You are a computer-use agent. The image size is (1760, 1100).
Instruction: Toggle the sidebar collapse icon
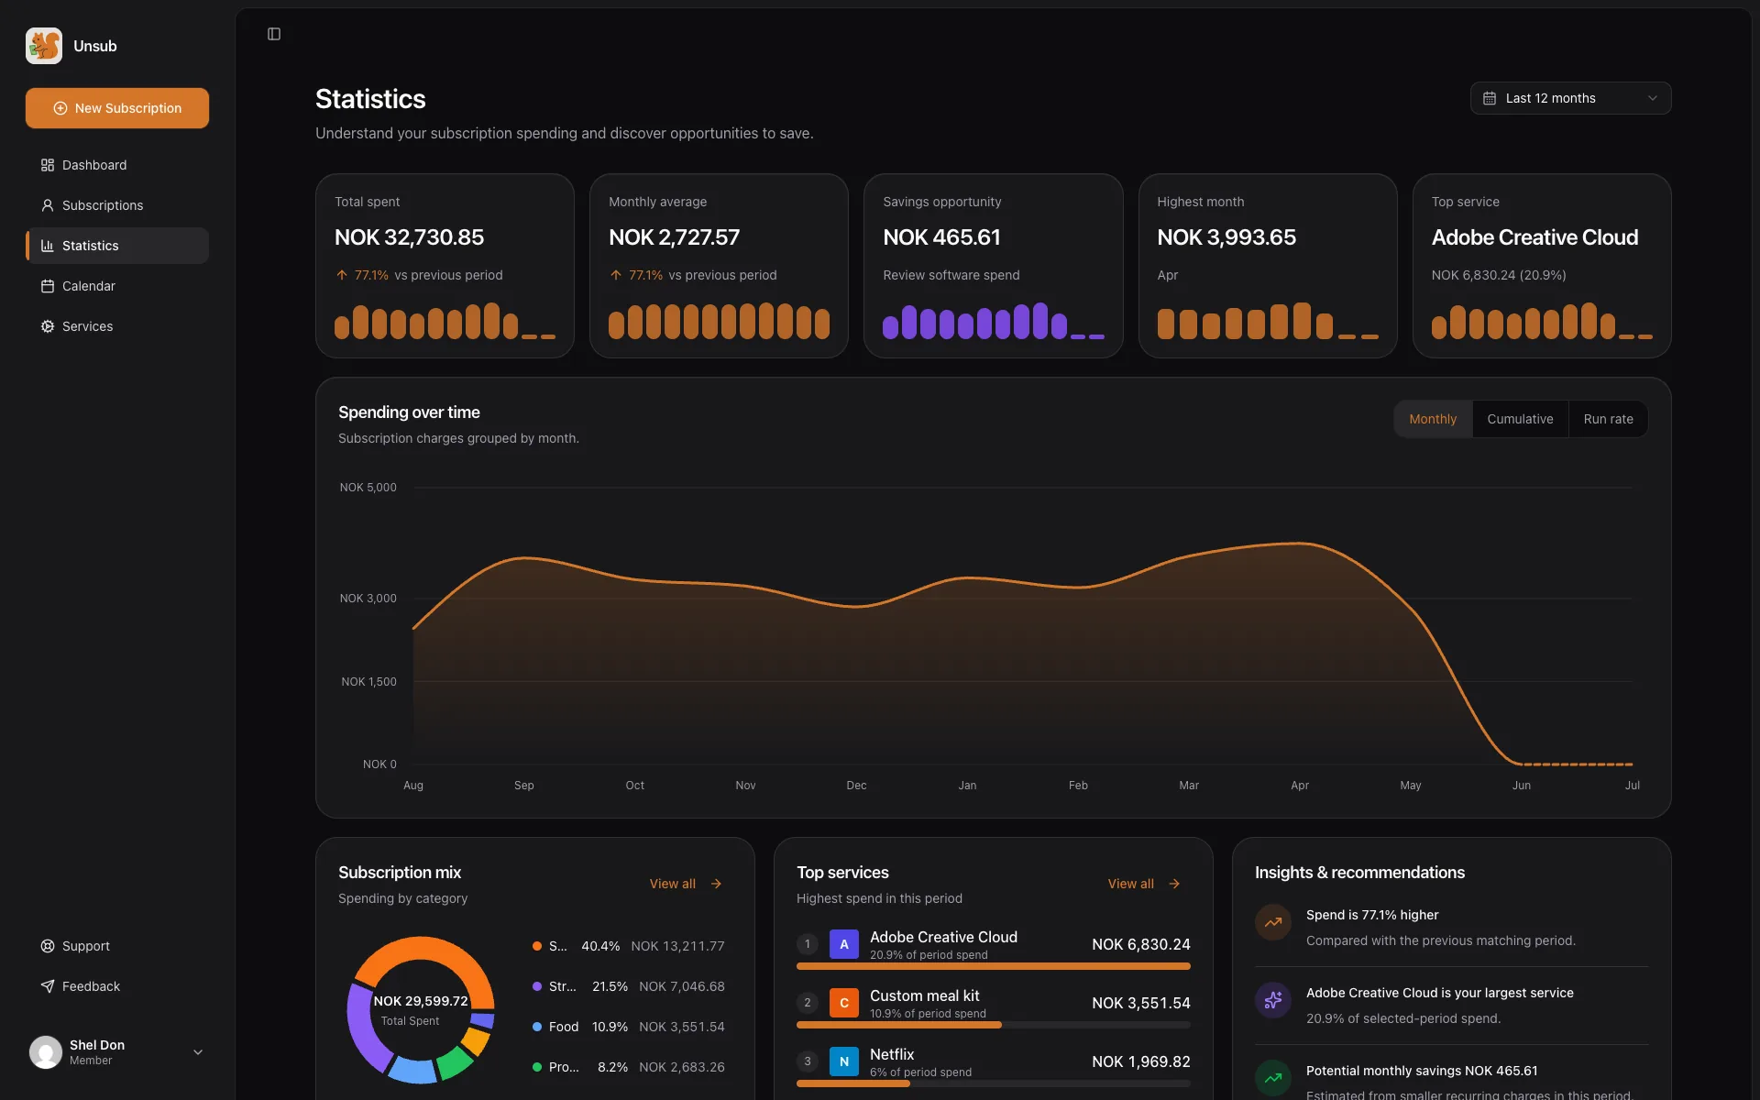pos(274,34)
